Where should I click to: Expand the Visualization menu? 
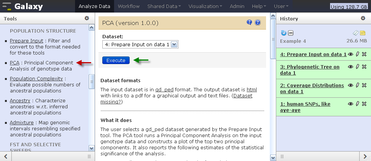coord(205,6)
